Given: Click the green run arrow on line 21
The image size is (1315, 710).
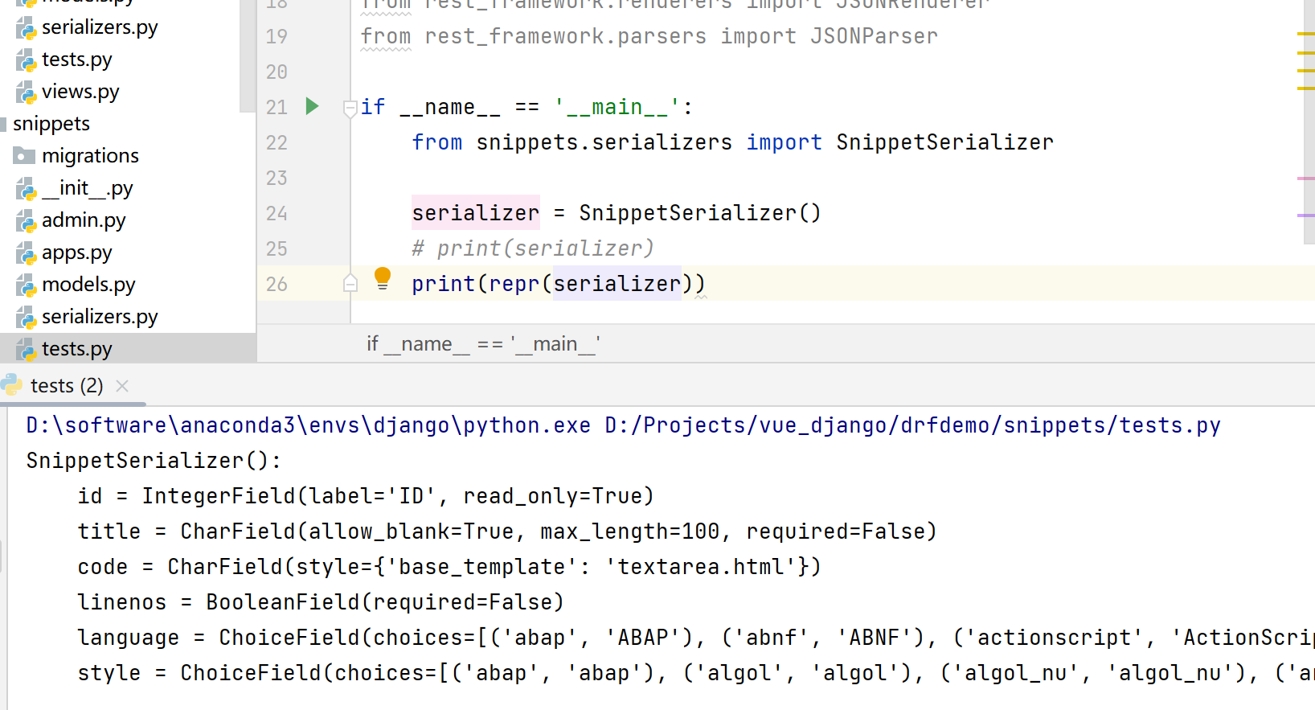Looking at the screenshot, I should click(313, 106).
